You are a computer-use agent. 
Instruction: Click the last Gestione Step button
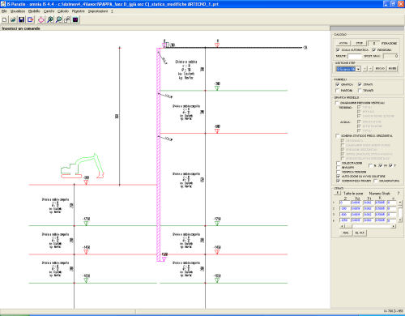click(392, 69)
